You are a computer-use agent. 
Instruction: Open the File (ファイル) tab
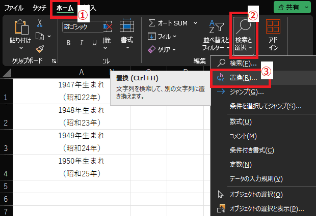[x=14, y=8]
